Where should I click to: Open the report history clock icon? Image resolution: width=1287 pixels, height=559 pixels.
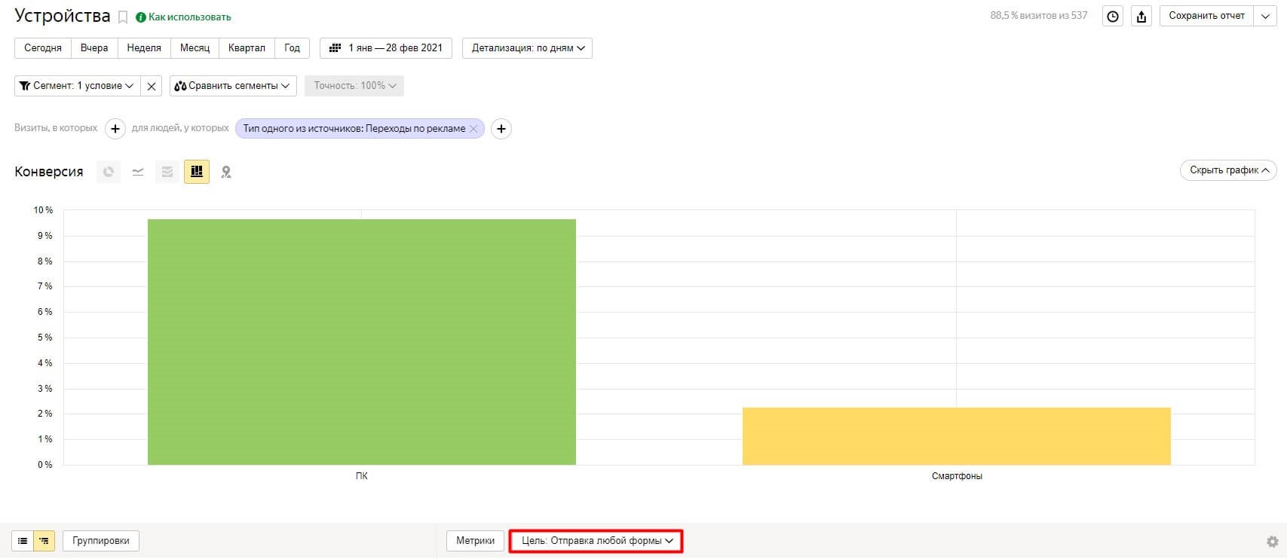point(1113,16)
